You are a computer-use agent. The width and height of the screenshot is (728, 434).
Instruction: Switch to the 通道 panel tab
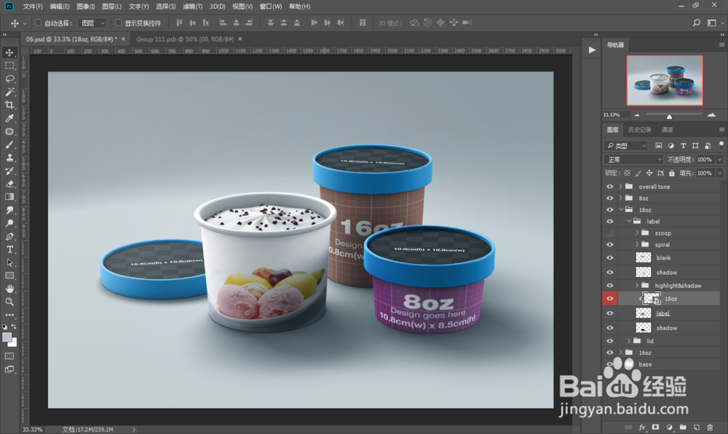coord(667,130)
